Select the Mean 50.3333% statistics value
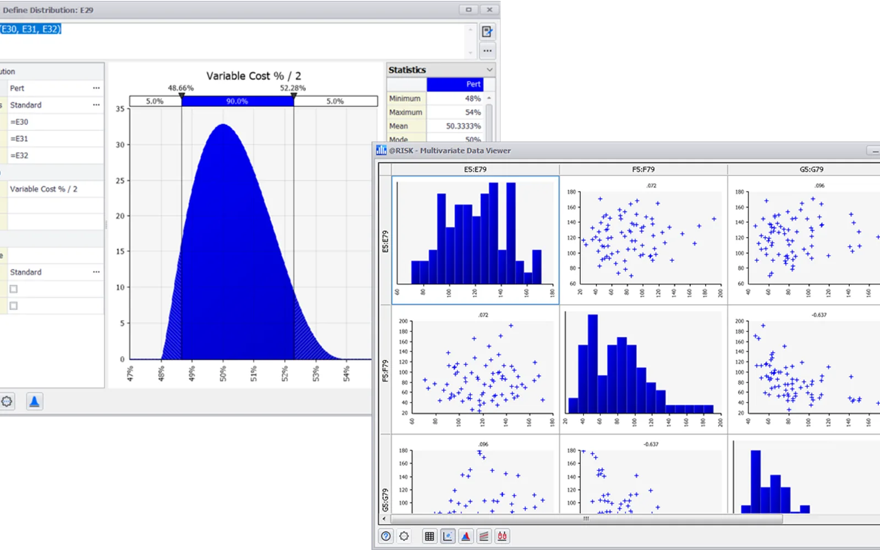880x550 pixels. (455, 126)
